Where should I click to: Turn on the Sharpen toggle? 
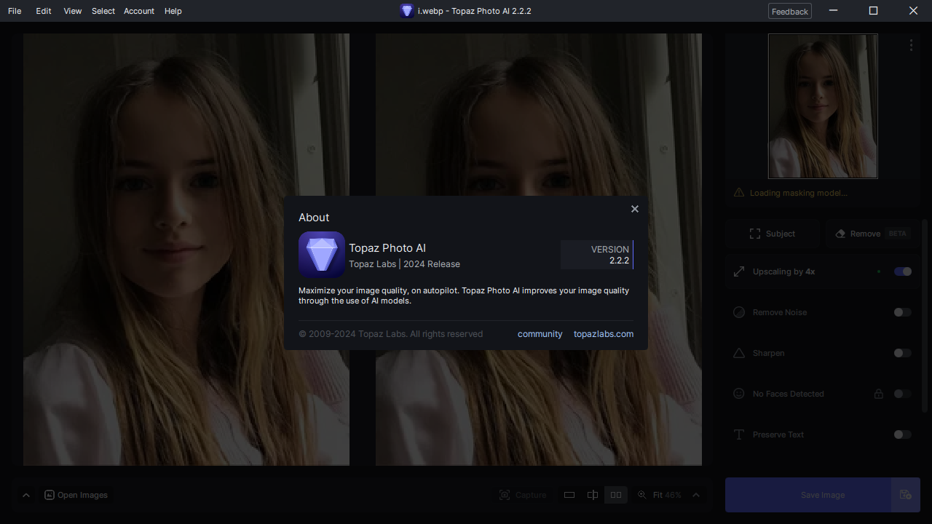902,352
